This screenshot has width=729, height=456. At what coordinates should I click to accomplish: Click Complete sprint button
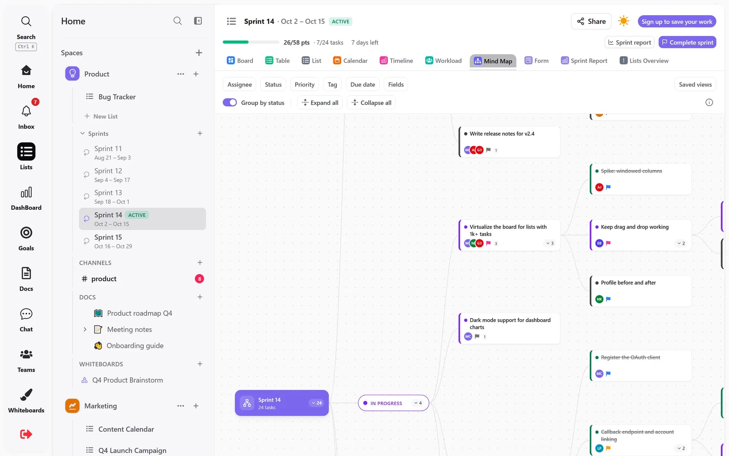tap(687, 42)
